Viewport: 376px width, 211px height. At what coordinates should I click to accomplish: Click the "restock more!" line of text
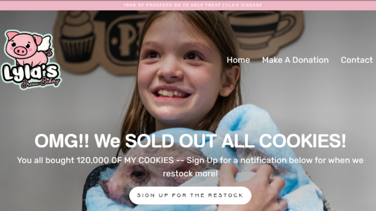click(x=190, y=173)
